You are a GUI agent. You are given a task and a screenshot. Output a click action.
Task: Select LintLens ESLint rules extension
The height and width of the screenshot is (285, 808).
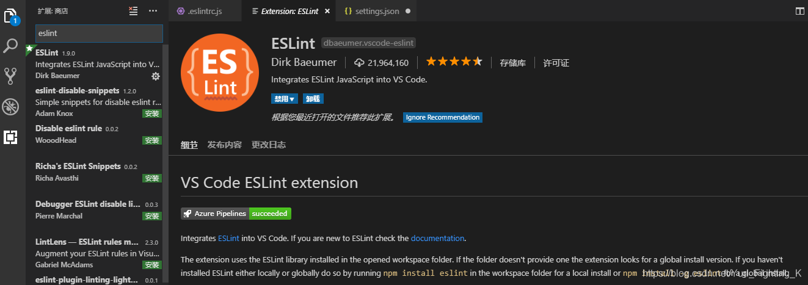95,253
